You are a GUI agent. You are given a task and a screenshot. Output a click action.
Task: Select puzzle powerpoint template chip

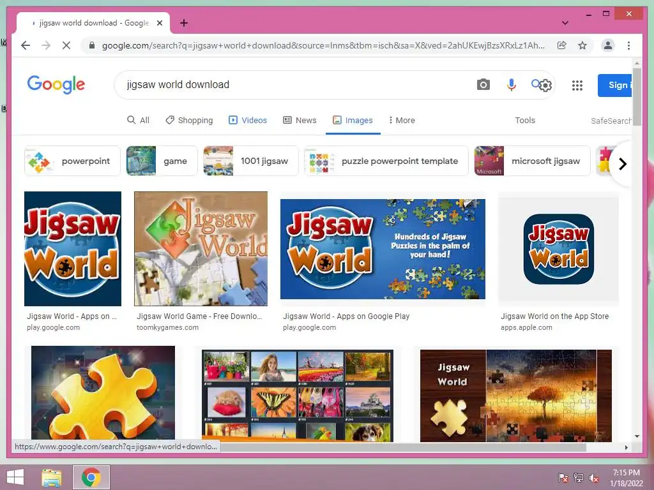(386, 161)
